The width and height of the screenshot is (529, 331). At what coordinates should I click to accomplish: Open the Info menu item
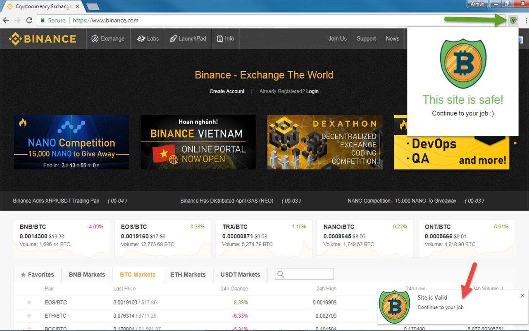tap(226, 38)
